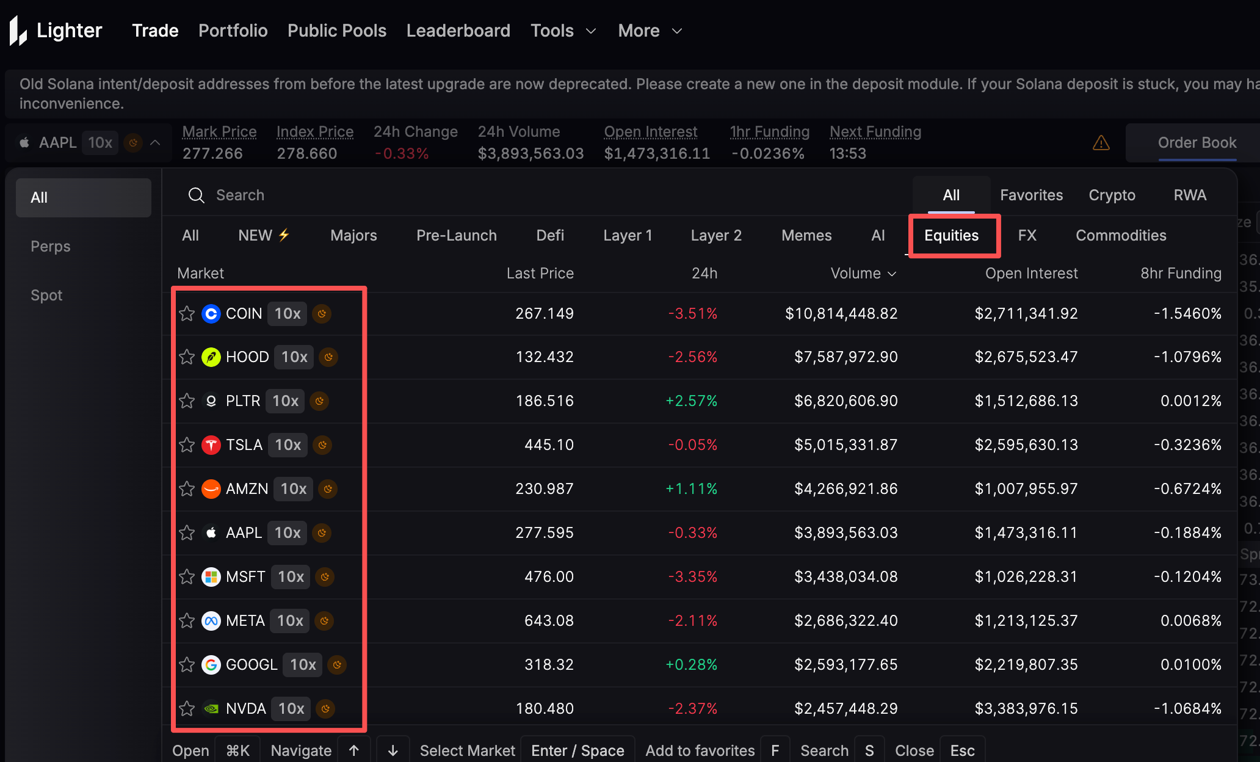Screen dimensions: 1260x762
Task: Collapse the AAPL market selector chevron
Action: coord(155,142)
